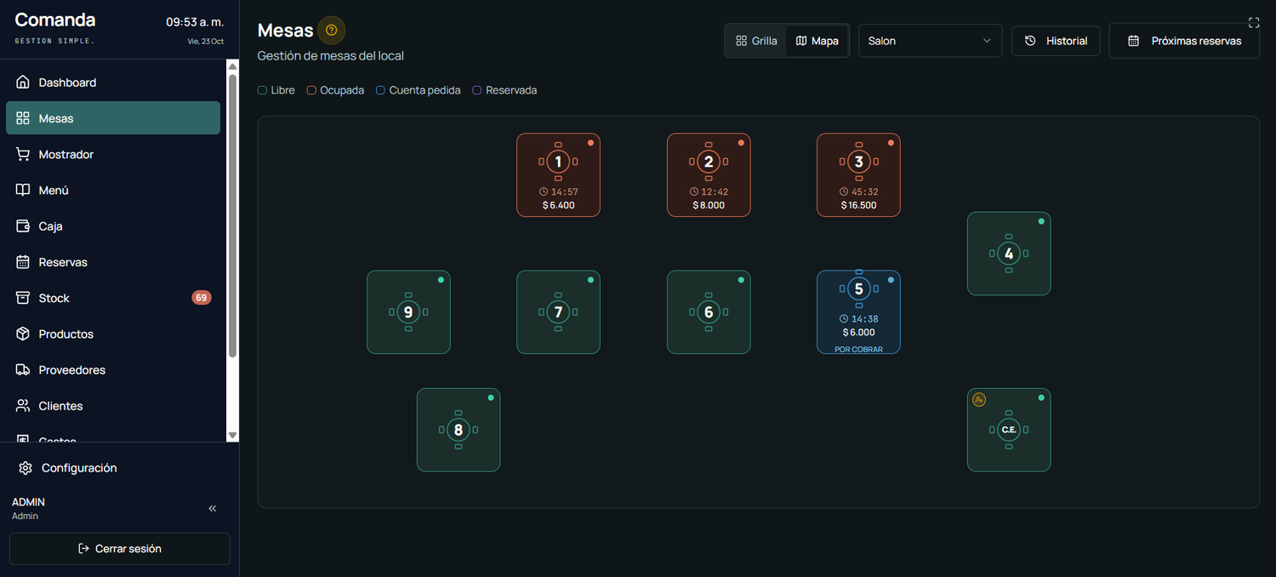Select table 5 marked Por Cobrar

coord(858,312)
